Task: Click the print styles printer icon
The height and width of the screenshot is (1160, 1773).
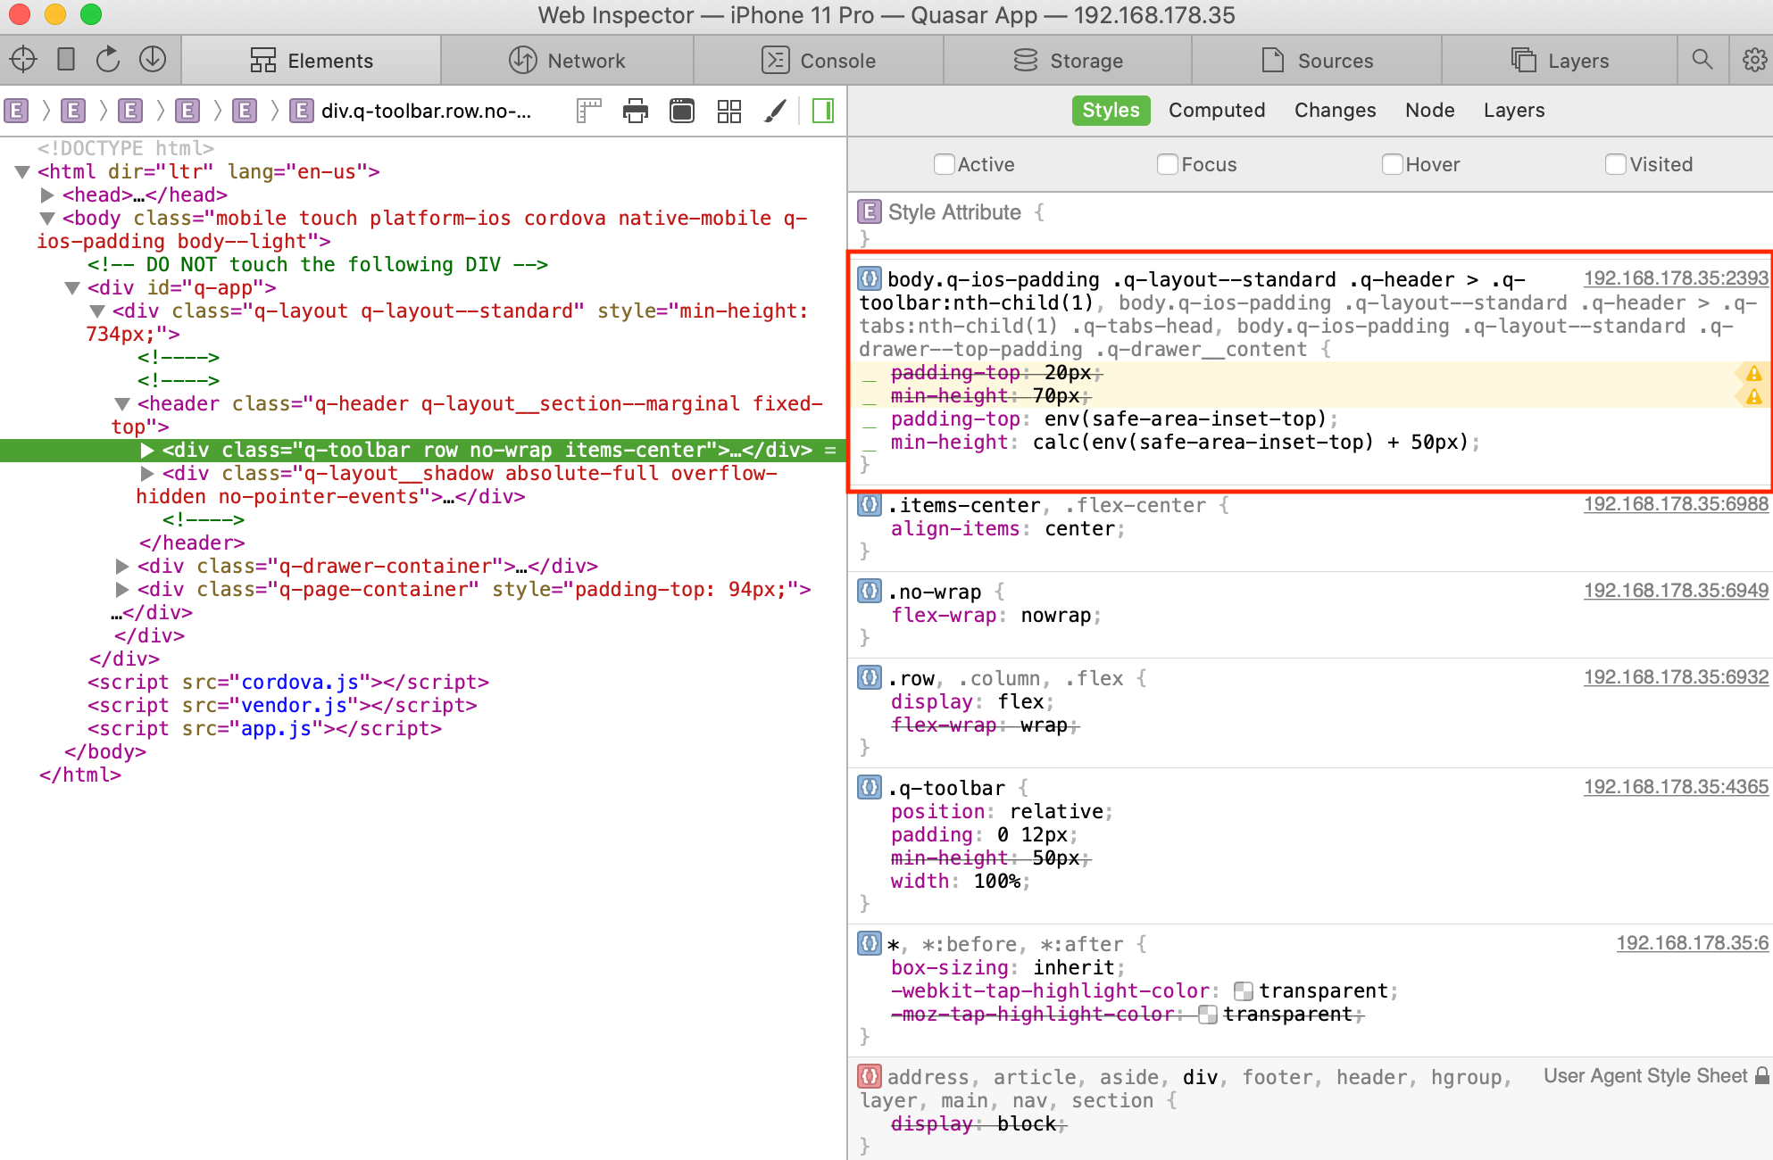Action: 636,111
